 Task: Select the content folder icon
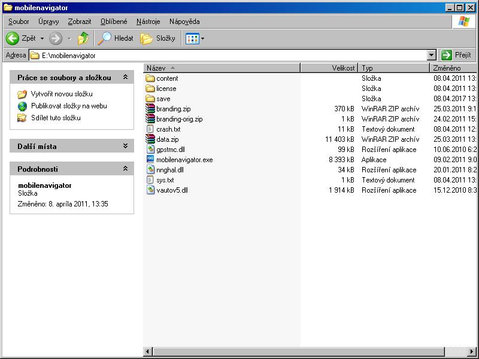[150, 78]
